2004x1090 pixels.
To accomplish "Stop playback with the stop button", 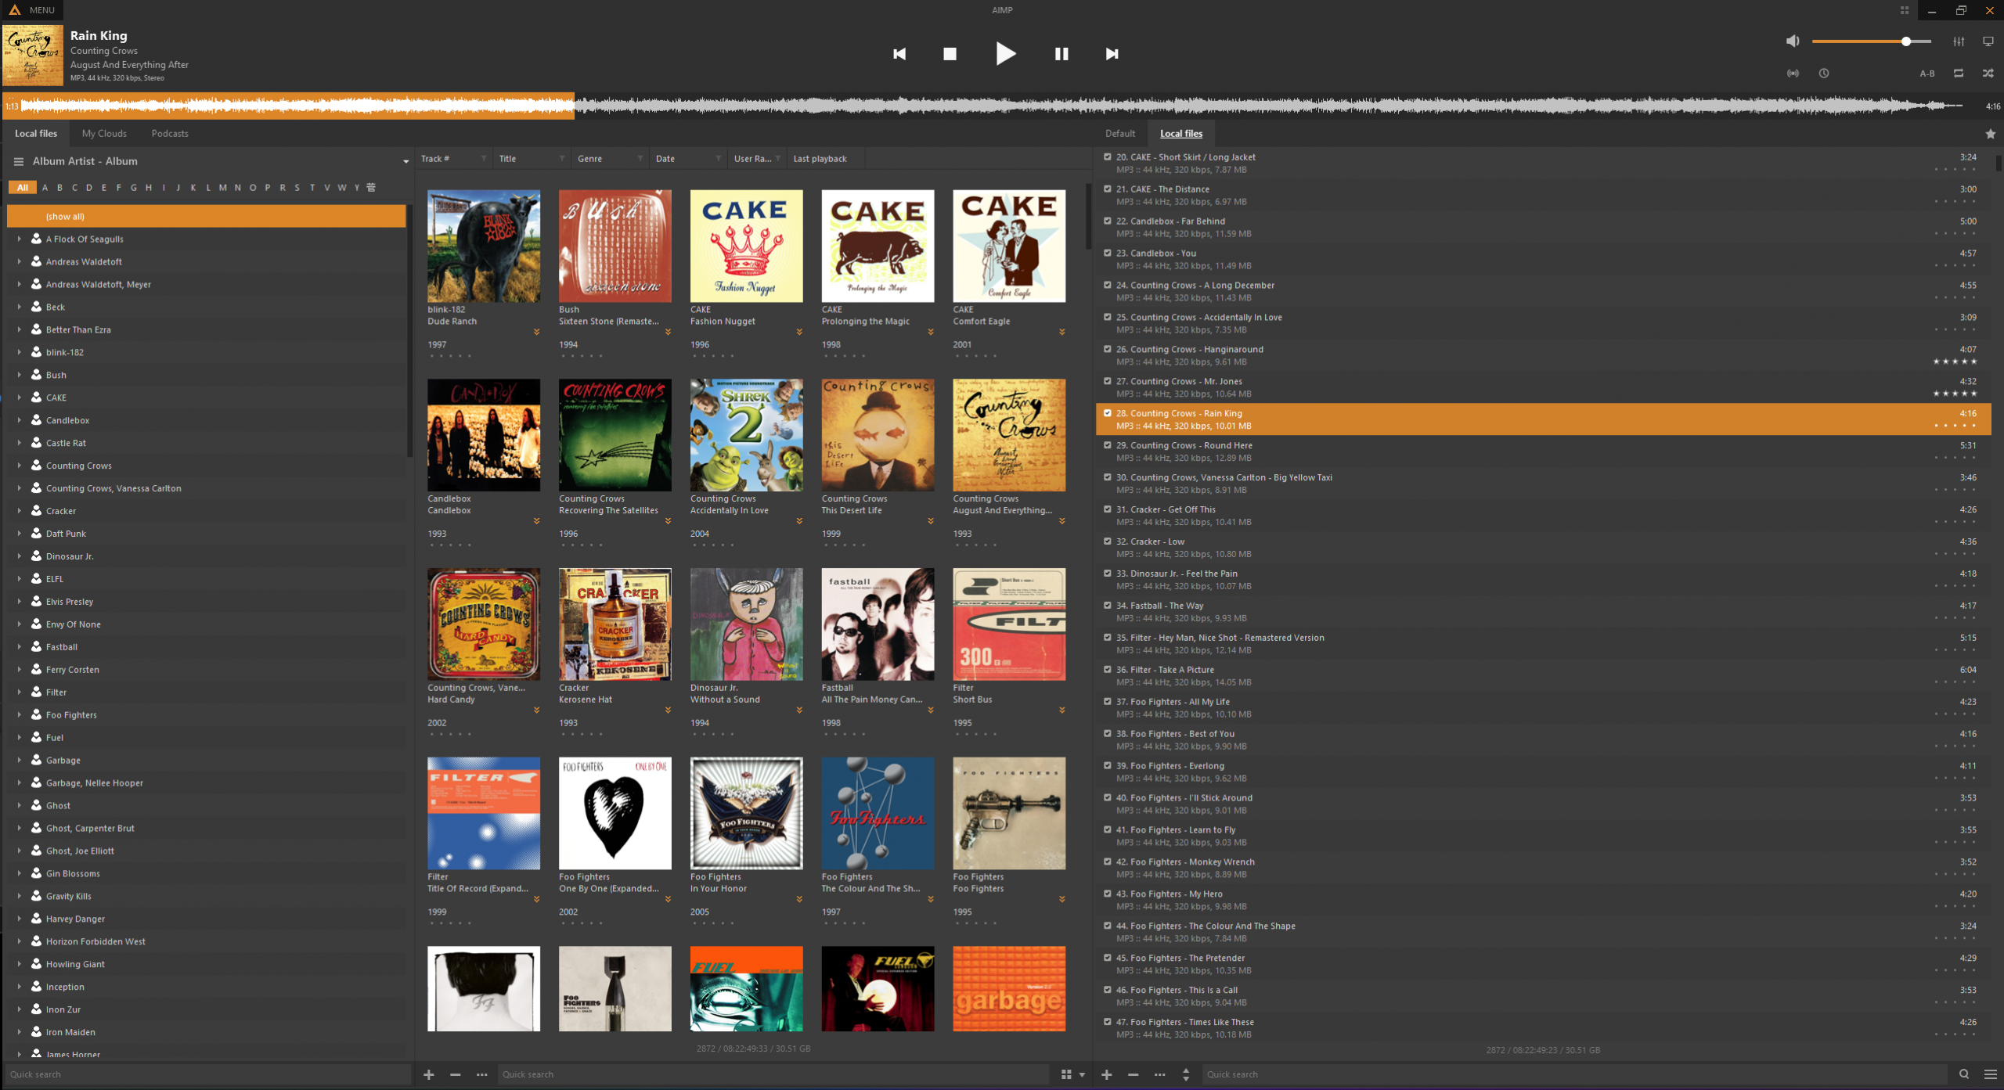I will tap(950, 54).
